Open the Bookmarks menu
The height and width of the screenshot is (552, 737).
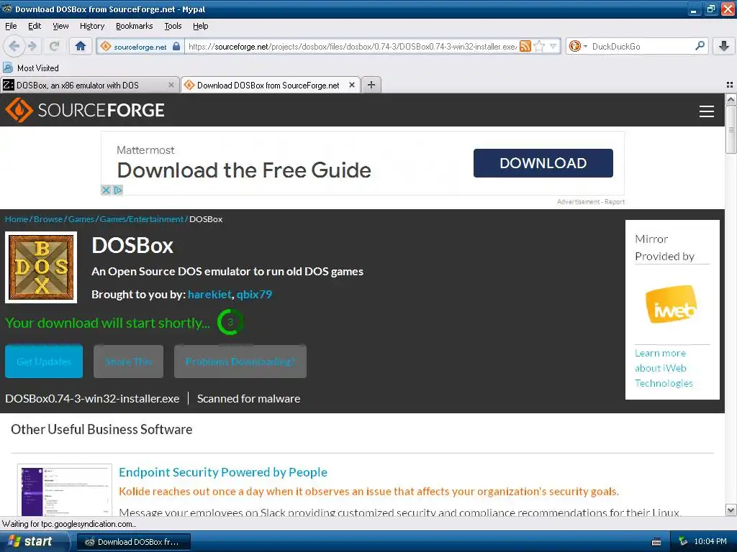coord(135,27)
